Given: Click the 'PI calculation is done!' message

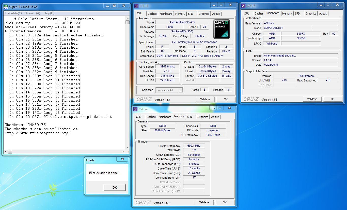Looking at the screenshot, I should click(x=104, y=173).
